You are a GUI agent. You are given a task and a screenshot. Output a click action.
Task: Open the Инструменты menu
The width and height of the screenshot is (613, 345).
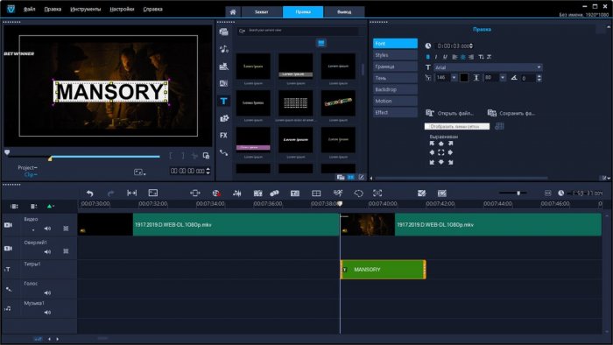[x=85, y=9]
